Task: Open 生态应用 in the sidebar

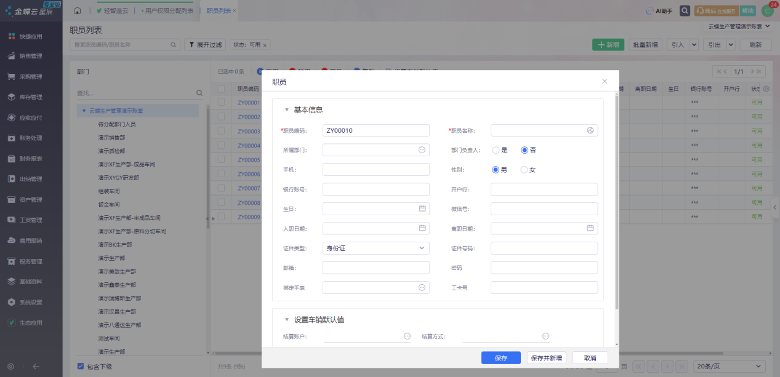Action: click(31, 323)
